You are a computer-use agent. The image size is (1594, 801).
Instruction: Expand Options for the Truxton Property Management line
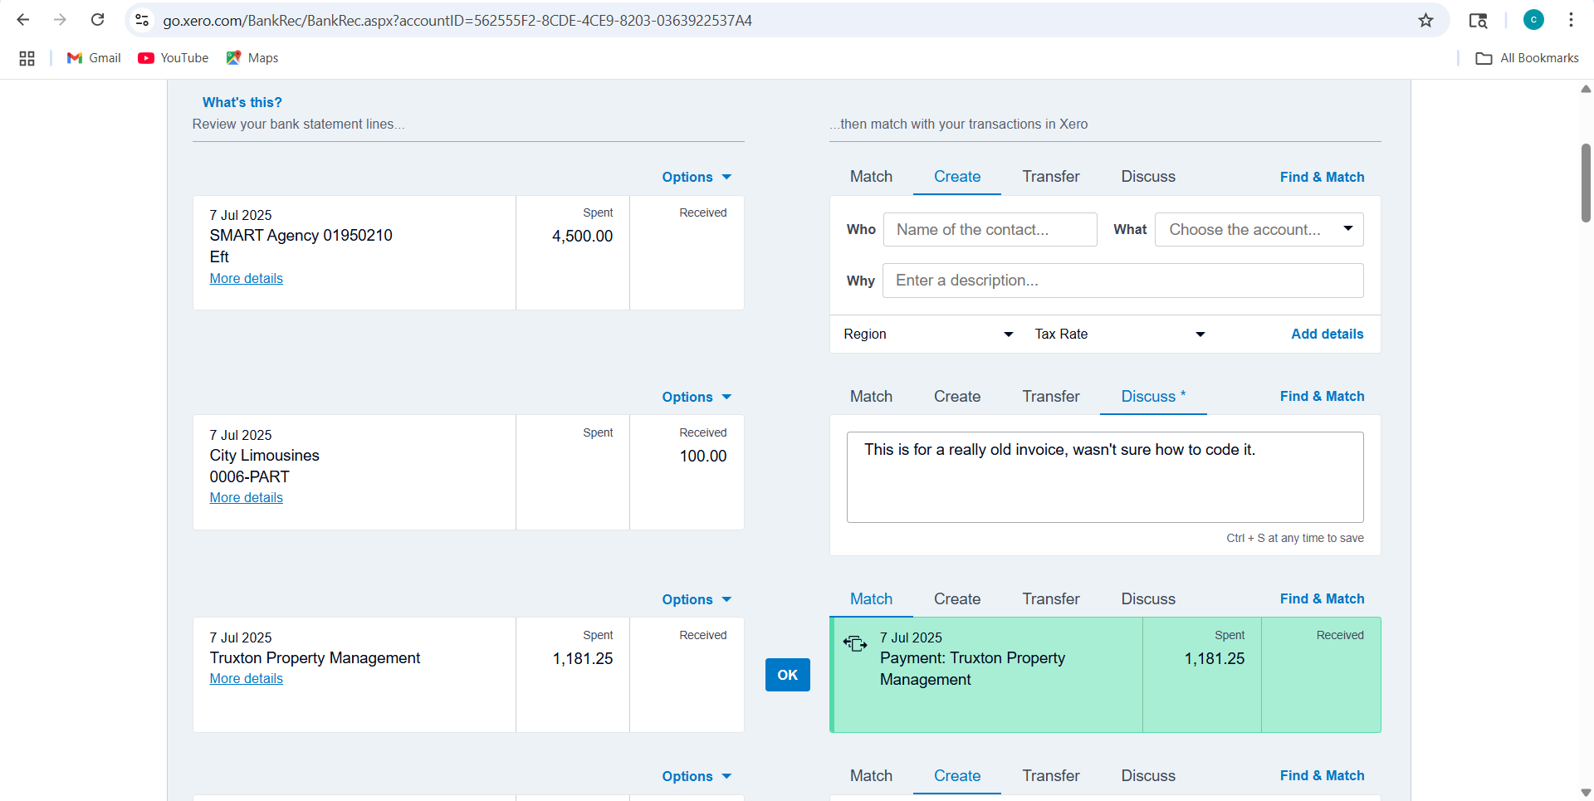point(697,599)
